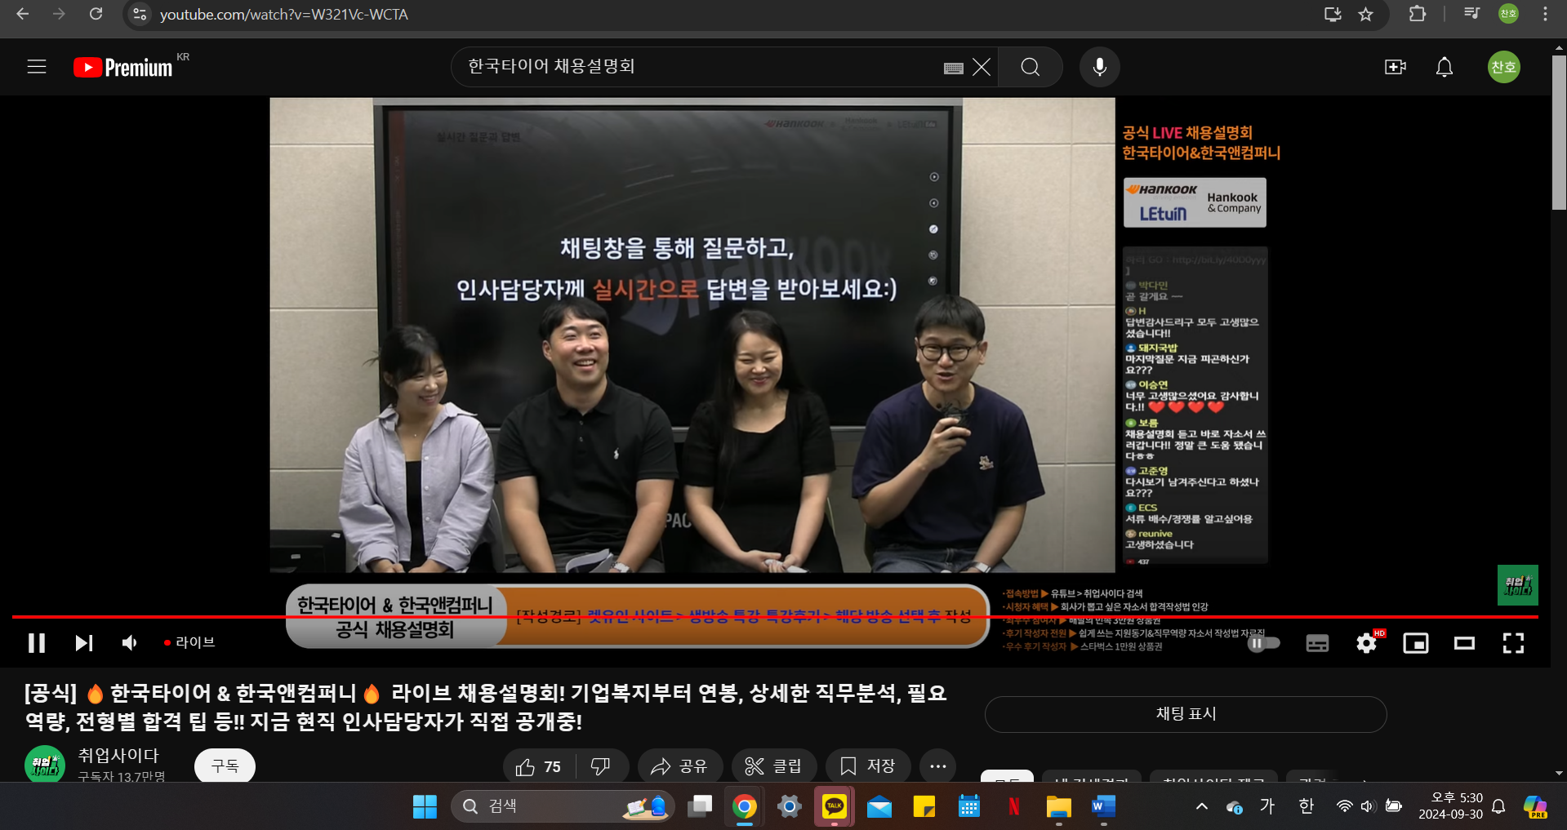Like the video with thumbs up
Viewport: 1567px width, 830px height.
538,766
